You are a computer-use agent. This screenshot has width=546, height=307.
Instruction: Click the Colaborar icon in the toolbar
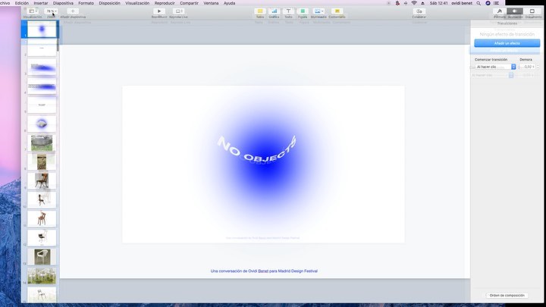tap(419, 11)
